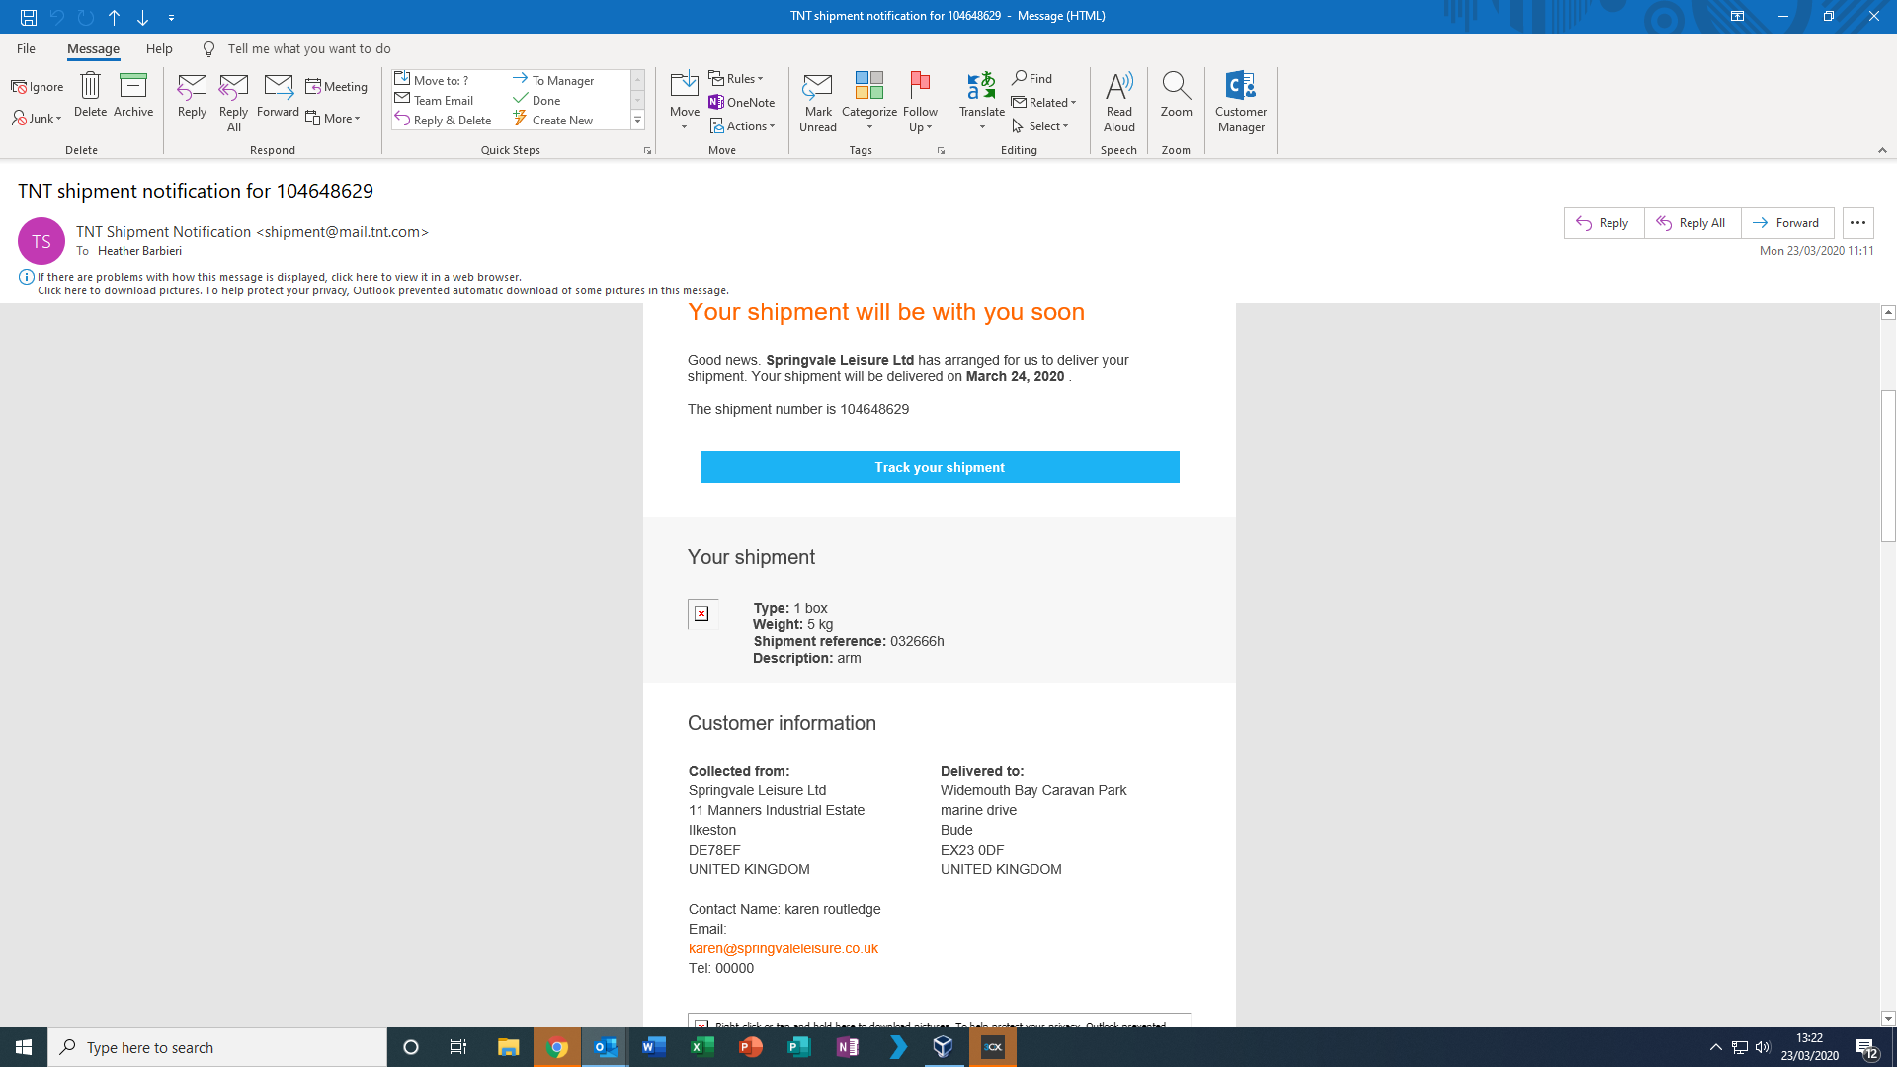Open the Zoom magnifier tool
The image size is (1897, 1067).
pos(1176,95)
